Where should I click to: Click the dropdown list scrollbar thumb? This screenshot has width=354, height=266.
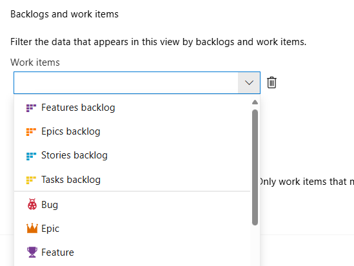(x=255, y=167)
